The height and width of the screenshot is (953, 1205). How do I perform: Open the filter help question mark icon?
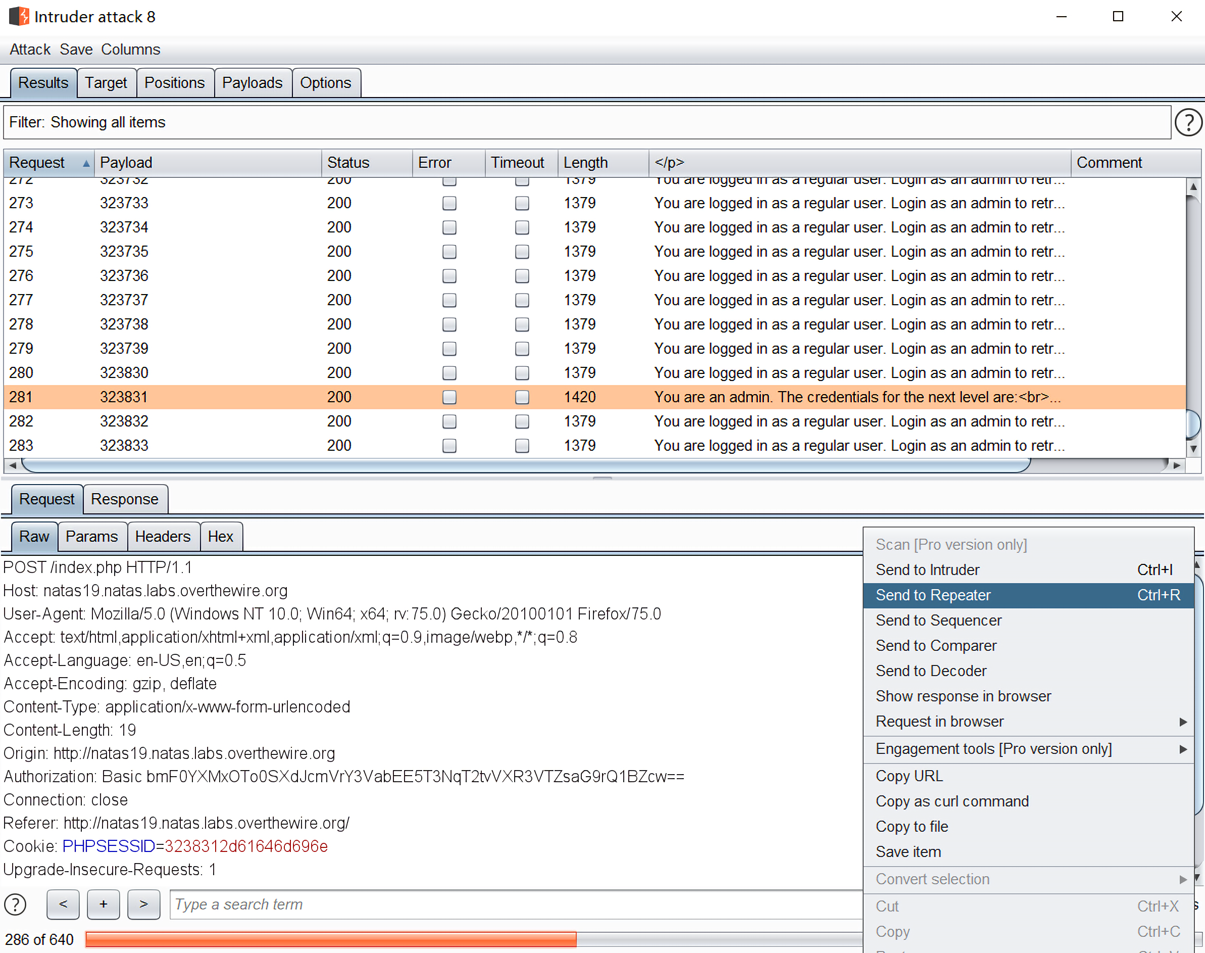[x=1188, y=122]
